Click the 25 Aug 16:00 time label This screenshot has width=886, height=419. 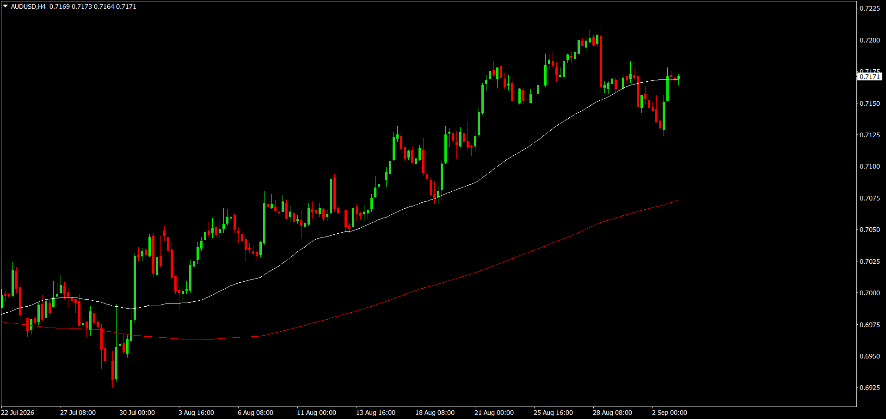click(x=553, y=413)
